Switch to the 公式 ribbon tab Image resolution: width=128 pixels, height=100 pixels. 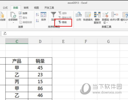tap(5, 8)
